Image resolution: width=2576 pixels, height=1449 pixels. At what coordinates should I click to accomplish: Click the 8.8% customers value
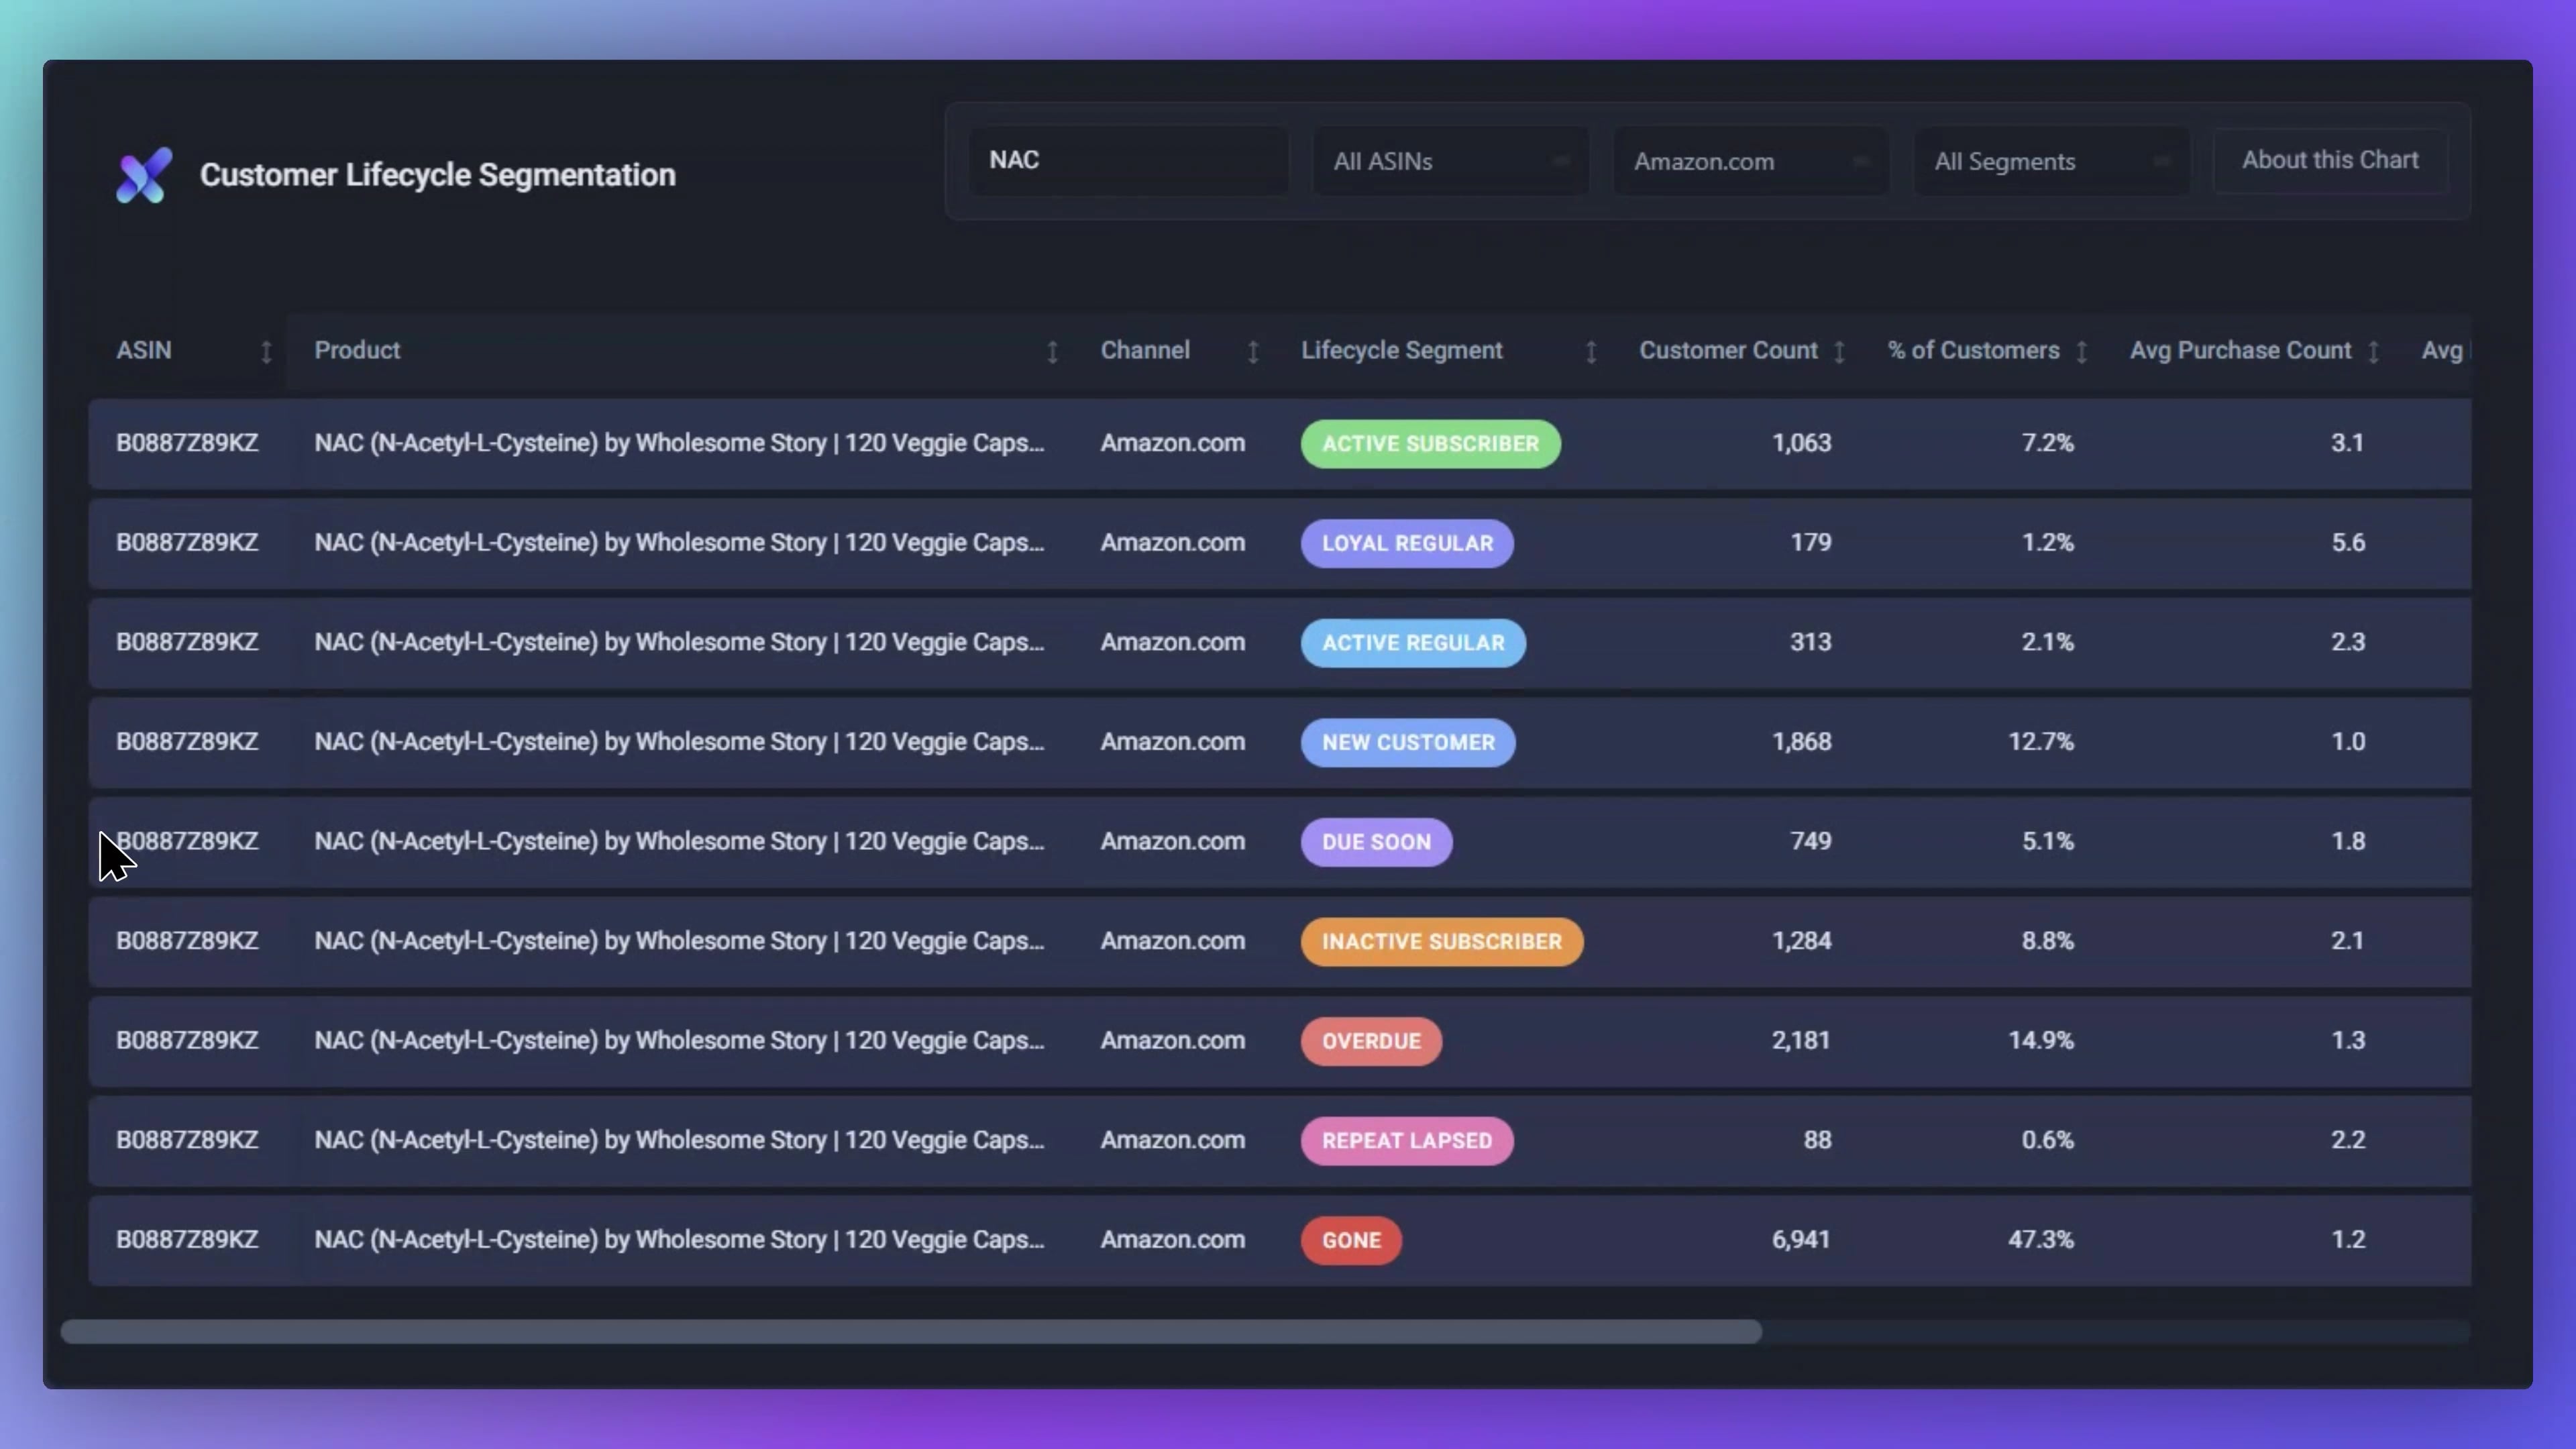[2047, 941]
